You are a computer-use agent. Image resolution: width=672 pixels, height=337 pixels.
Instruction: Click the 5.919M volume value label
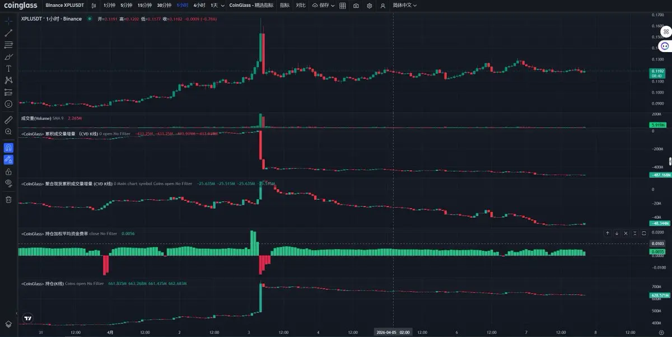click(657, 124)
